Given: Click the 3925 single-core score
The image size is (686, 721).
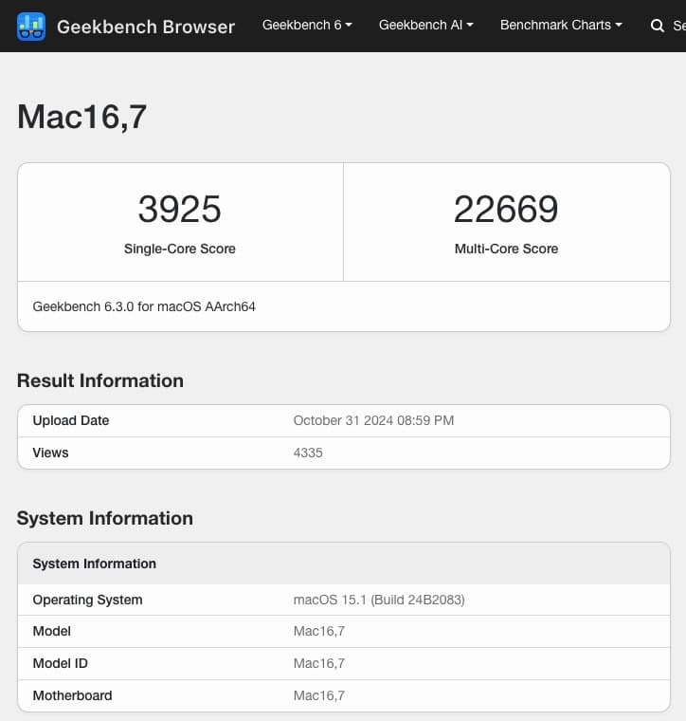Looking at the screenshot, I should click(179, 210).
